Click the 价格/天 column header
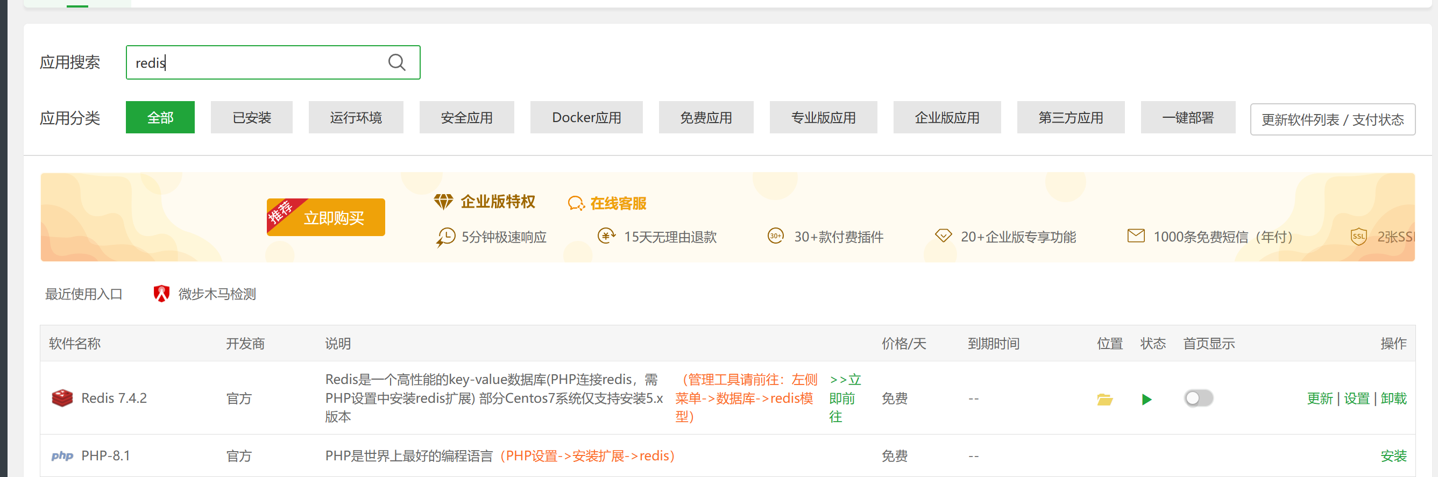The height and width of the screenshot is (477, 1438). coord(903,343)
